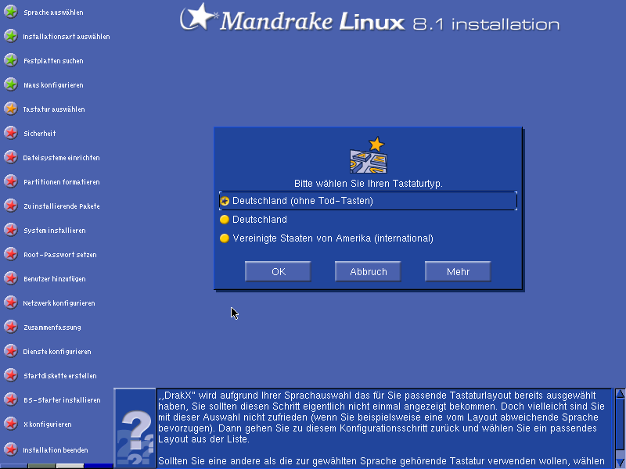Click the red star beside Netzwerk konfigurieren

pos(11,303)
